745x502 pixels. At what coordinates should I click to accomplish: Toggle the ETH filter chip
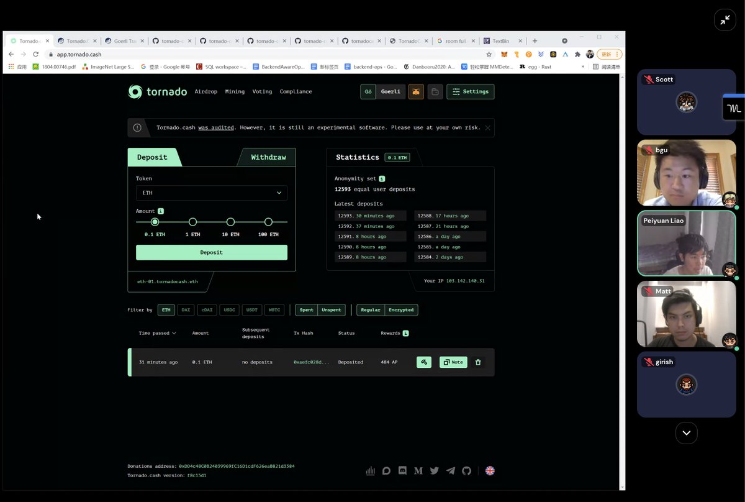166,309
